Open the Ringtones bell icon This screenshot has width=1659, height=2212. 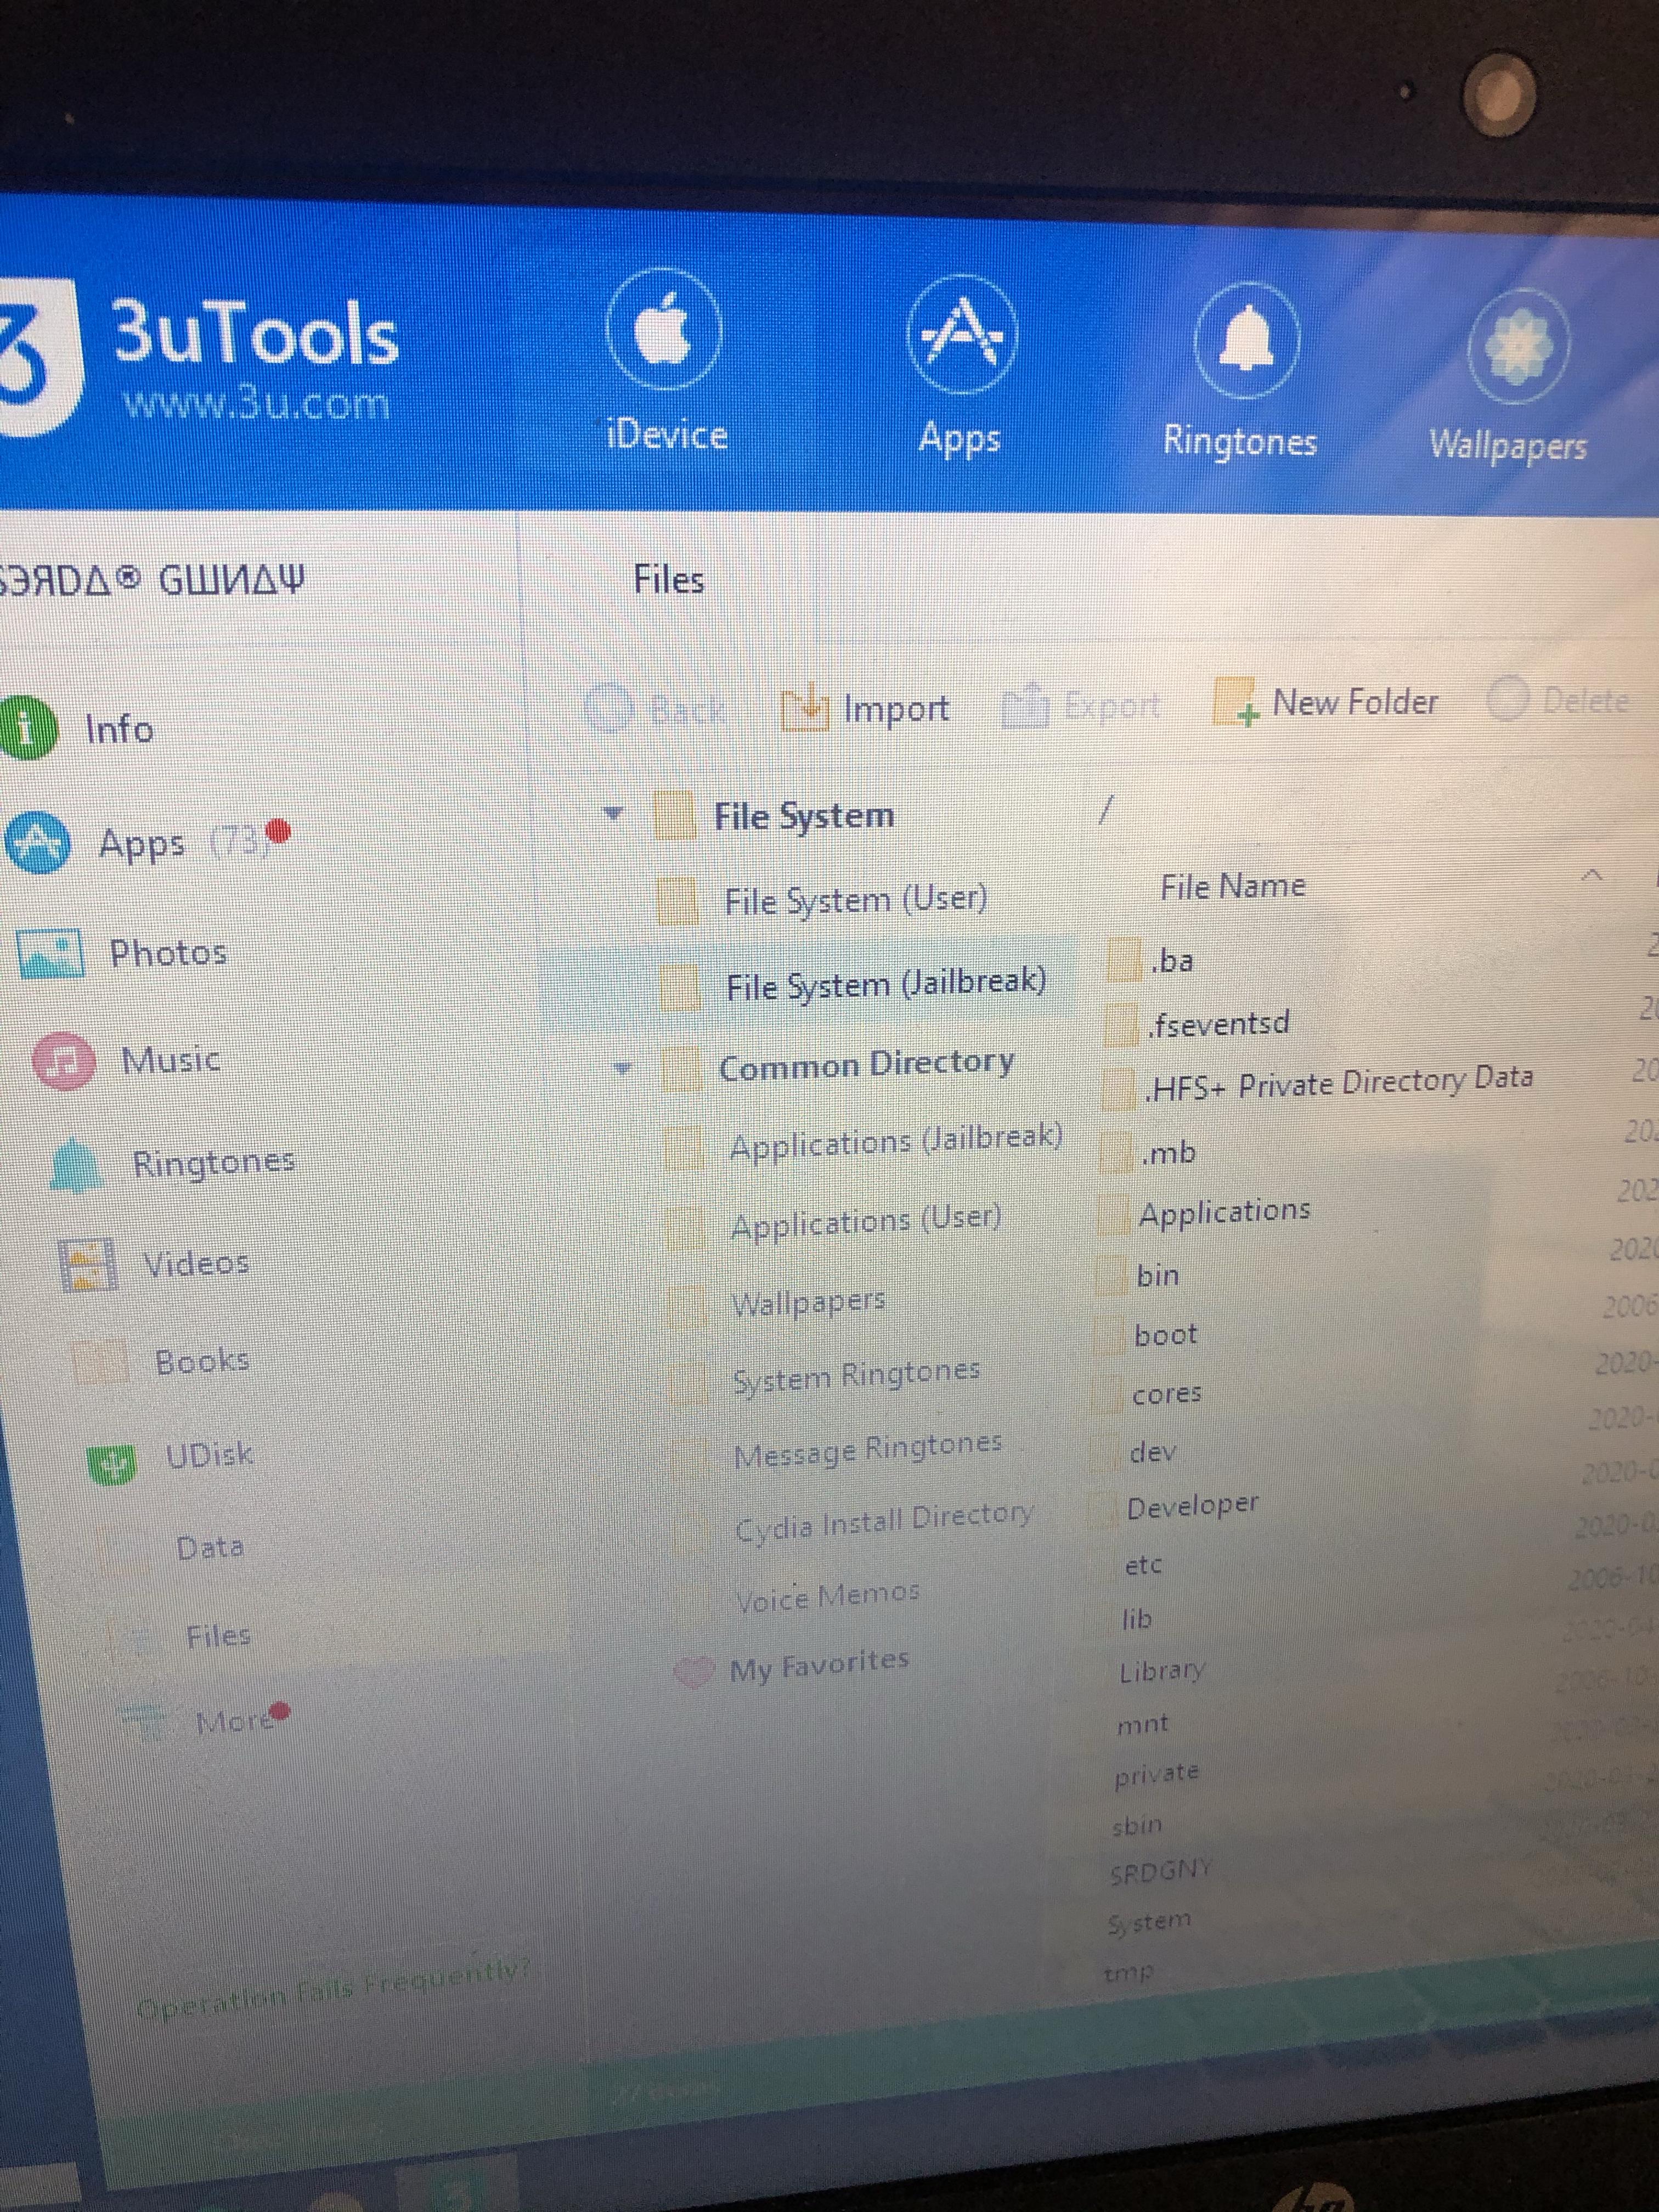coord(1246,340)
